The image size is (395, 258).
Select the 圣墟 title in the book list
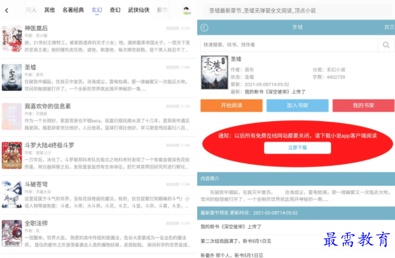pos(30,67)
